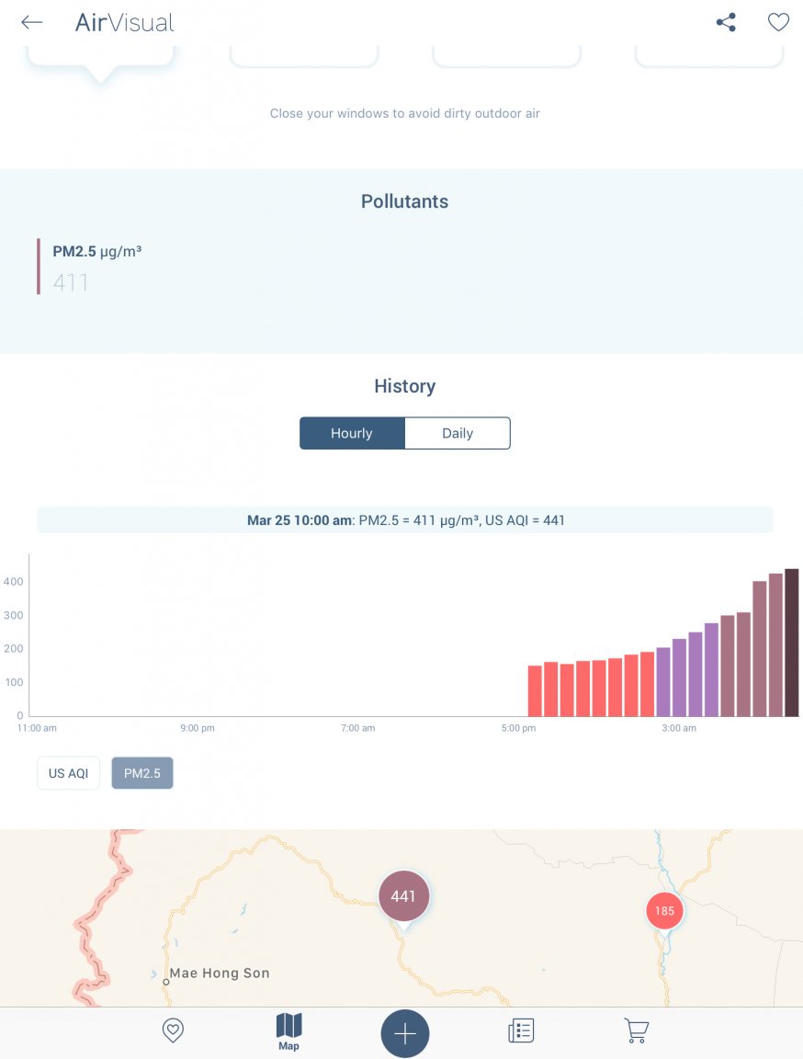
Task: Tap the heart favorite icon at top
Action: click(778, 23)
